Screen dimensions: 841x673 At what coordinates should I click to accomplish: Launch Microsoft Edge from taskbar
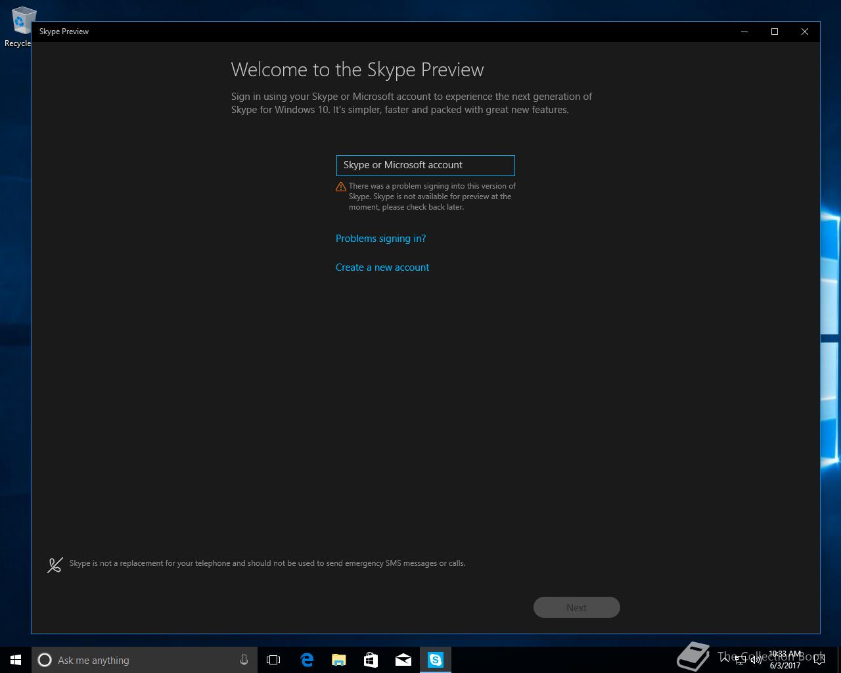click(307, 660)
